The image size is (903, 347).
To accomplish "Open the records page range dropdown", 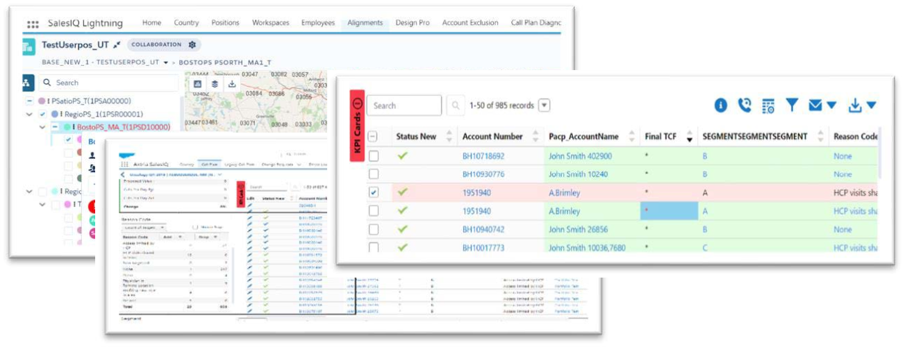I will click(x=545, y=105).
